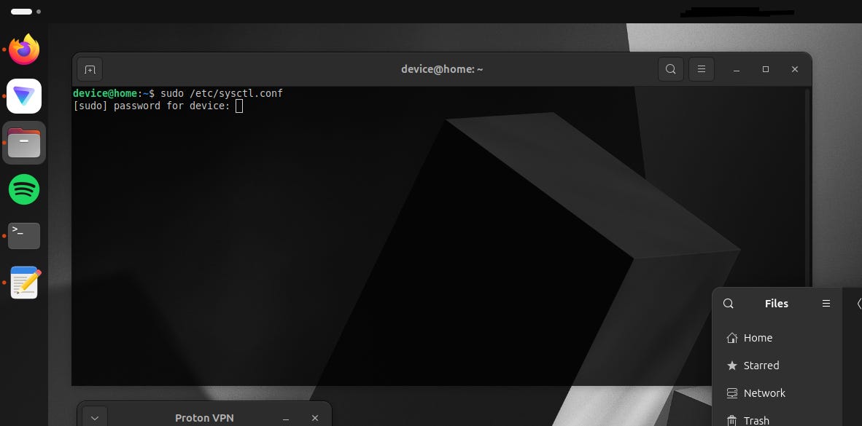Open the Files app dock icon
This screenshot has width=862, height=426.
click(x=24, y=143)
